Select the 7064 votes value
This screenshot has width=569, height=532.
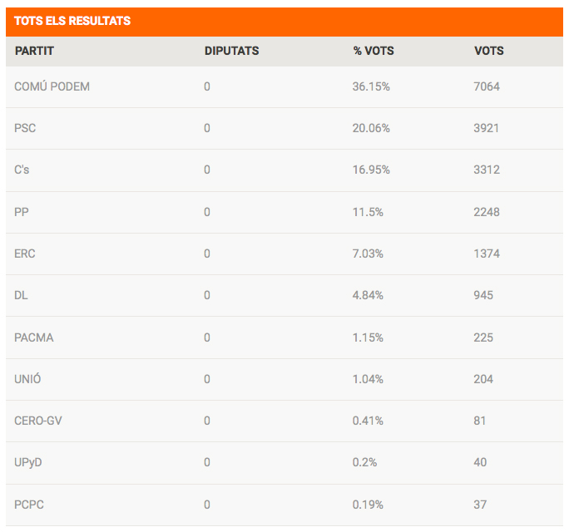click(x=487, y=86)
